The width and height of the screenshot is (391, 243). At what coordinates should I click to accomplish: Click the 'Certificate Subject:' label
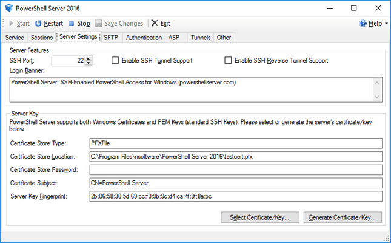pyautogui.click(x=34, y=183)
